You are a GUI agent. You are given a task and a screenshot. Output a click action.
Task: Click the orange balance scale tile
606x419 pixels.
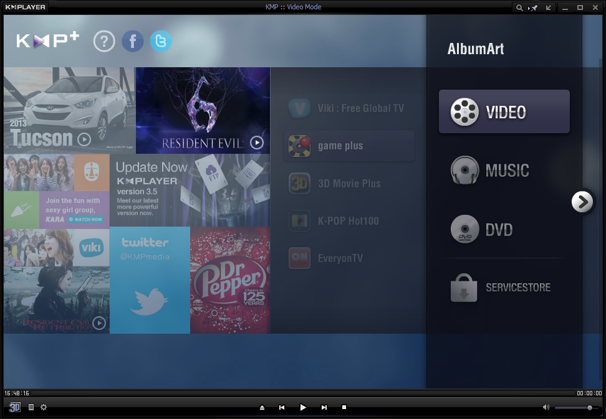[x=92, y=172]
